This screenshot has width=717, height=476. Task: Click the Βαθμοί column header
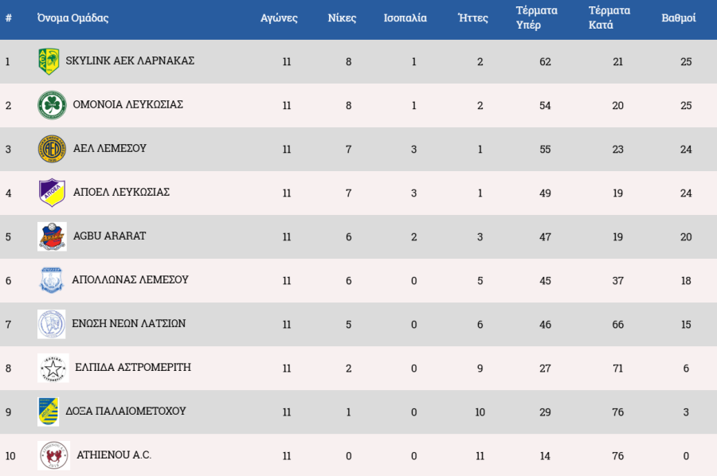point(679,18)
